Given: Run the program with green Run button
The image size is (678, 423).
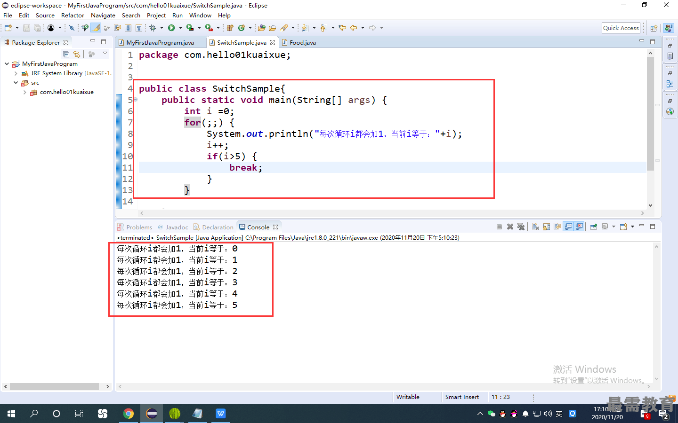Looking at the screenshot, I should coord(171,28).
